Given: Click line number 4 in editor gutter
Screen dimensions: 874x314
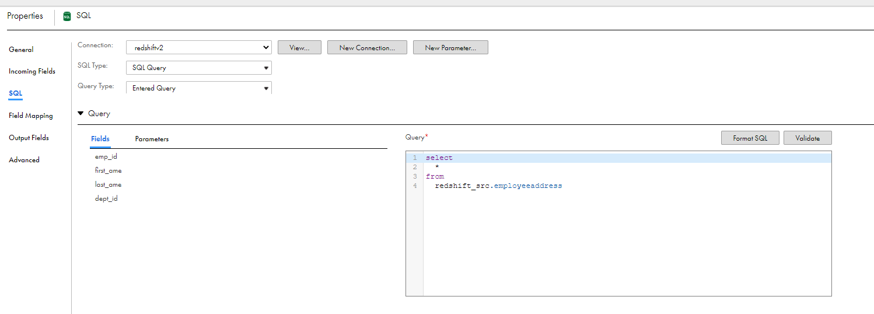Looking at the screenshot, I should [415, 186].
